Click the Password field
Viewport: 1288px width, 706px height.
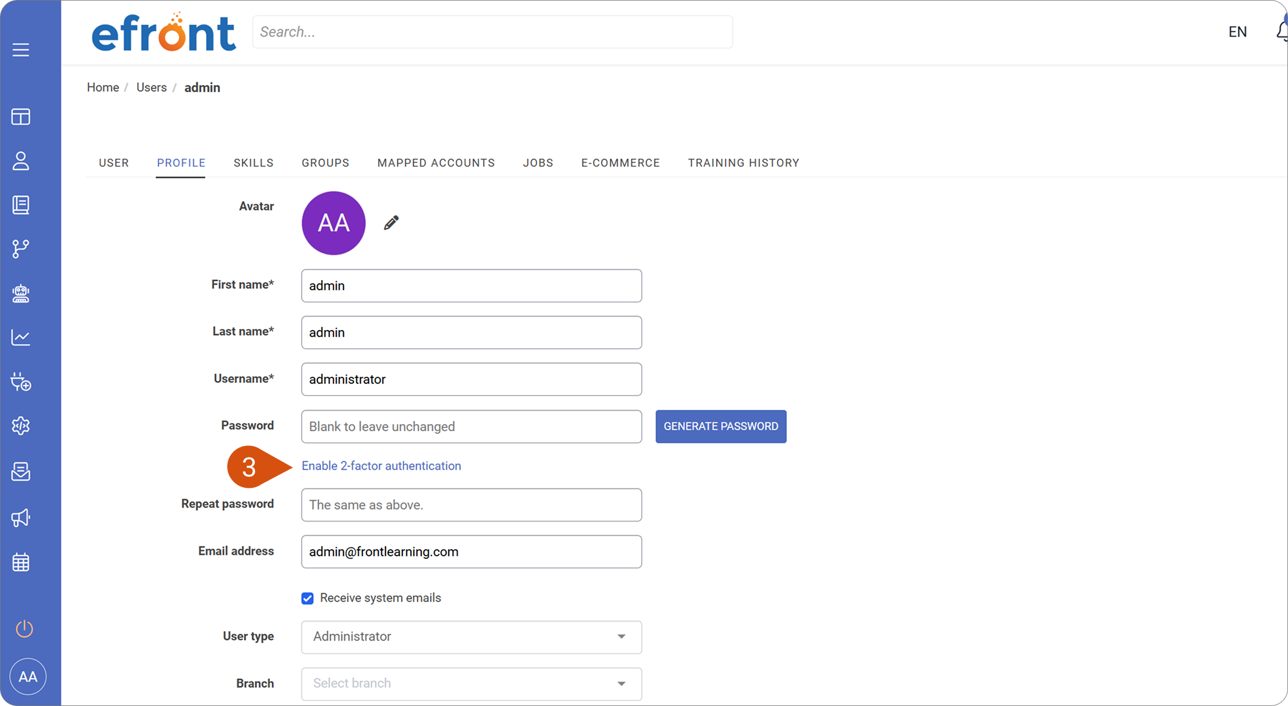pos(471,426)
